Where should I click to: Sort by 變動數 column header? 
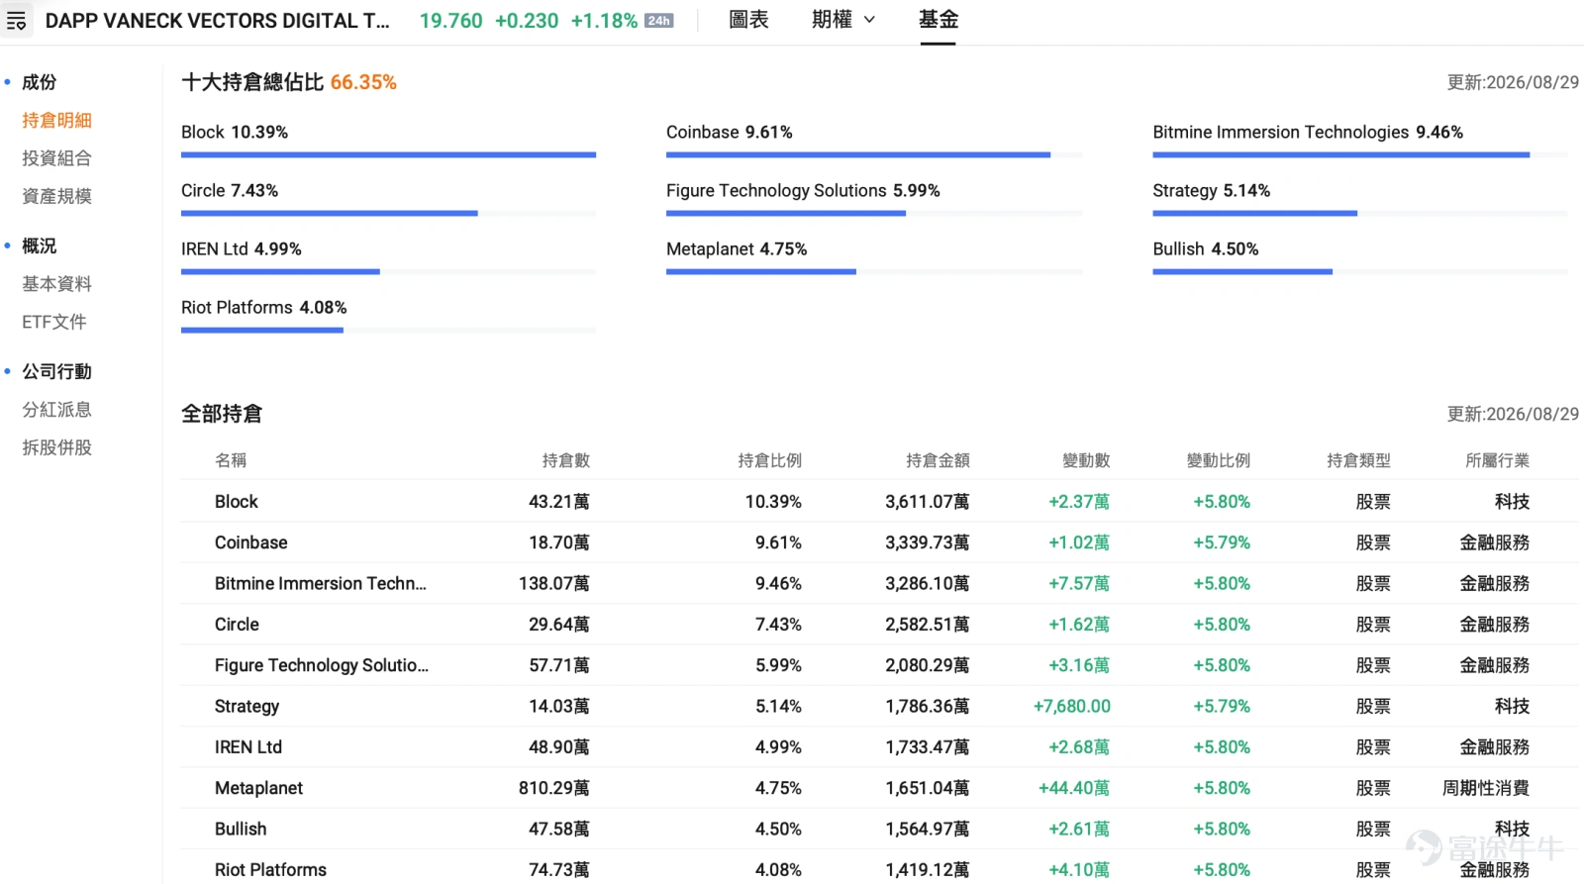pos(1086,460)
